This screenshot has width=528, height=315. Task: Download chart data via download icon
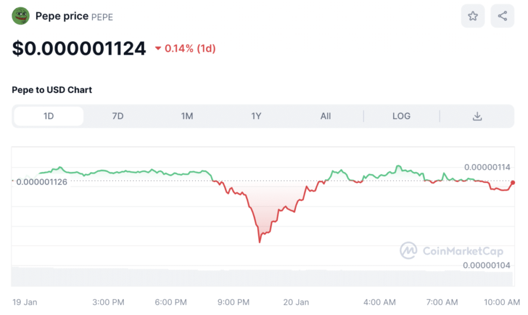477,116
